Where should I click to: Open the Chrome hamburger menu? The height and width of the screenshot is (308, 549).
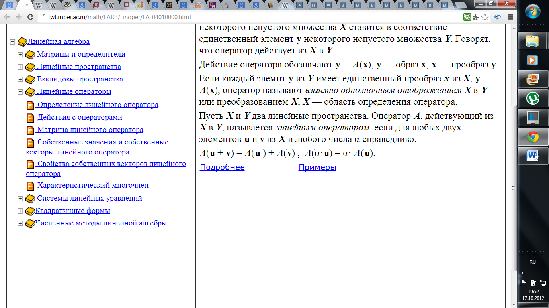(x=510, y=17)
